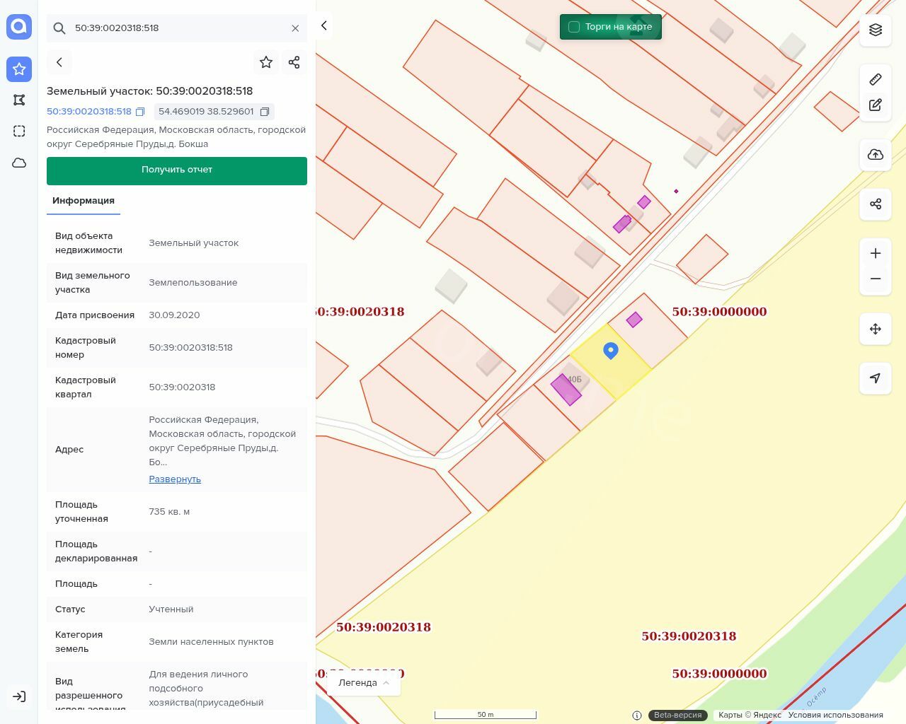Open the Условия использования link

click(835, 715)
